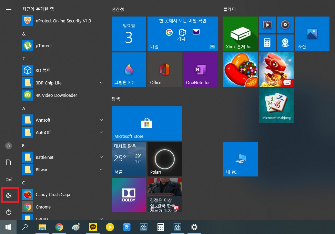Open the 서울 weather tile
Image resolution: width=335 pixels, height=234 pixels.
(x=129, y=159)
